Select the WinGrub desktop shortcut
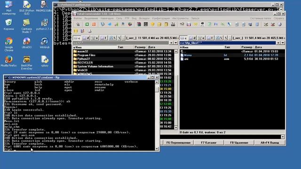This screenshot has height=169, width=301. pyautogui.click(x=45, y=43)
